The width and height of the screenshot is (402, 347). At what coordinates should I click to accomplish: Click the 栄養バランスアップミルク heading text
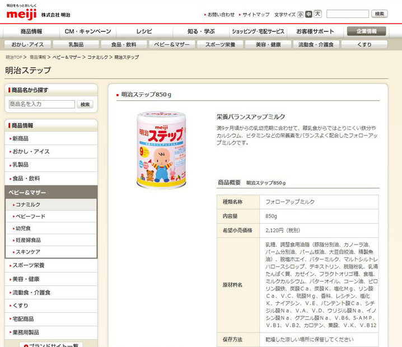coord(251,117)
